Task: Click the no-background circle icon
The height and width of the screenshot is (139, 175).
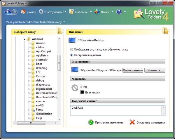Action: coord(75,88)
